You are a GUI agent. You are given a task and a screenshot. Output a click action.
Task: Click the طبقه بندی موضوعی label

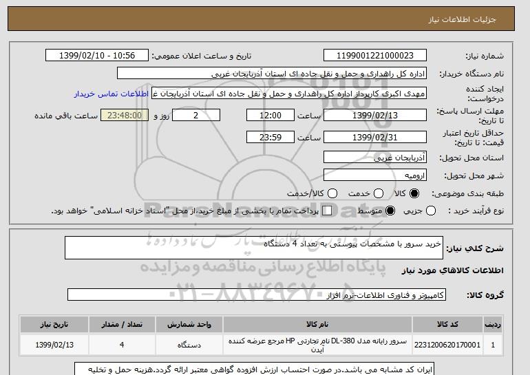[x=468, y=193]
